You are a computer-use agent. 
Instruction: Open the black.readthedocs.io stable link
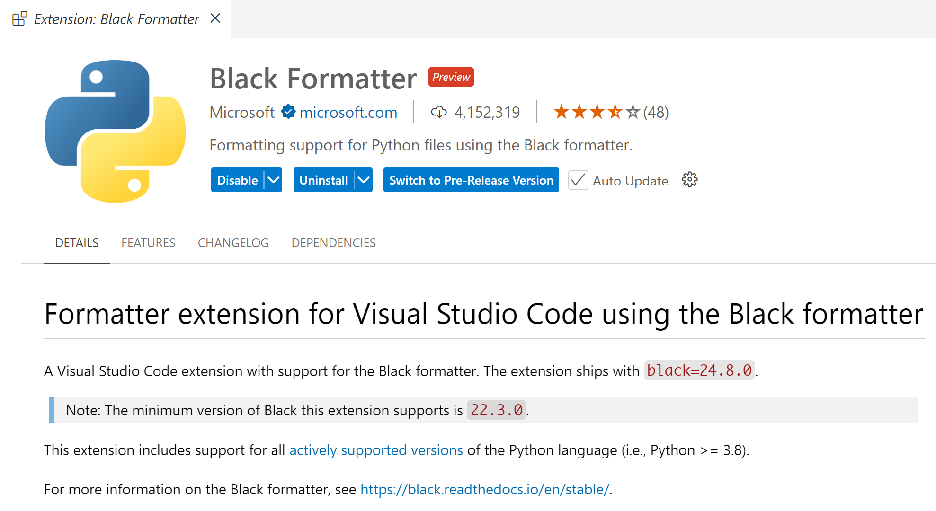click(x=484, y=489)
